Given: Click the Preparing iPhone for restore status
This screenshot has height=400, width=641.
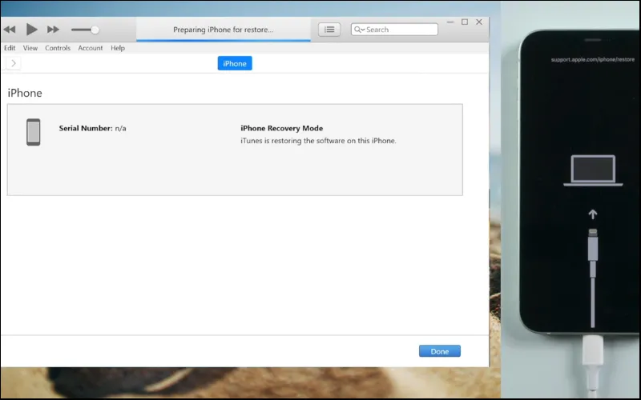Looking at the screenshot, I should [x=224, y=30].
